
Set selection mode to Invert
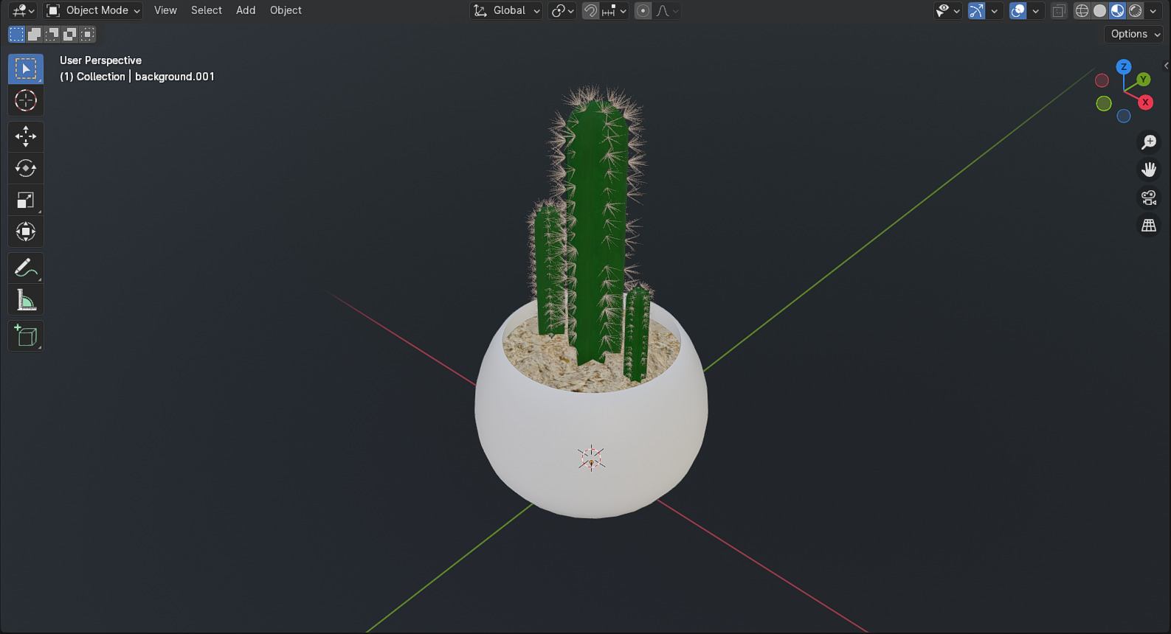(x=69, y=34)
